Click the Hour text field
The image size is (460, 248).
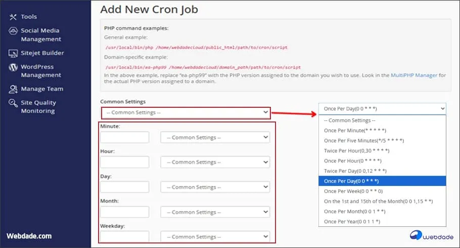pos(125,162)
